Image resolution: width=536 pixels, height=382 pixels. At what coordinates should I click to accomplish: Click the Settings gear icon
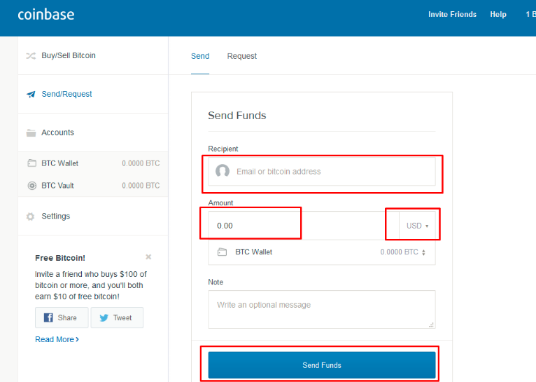31,217
